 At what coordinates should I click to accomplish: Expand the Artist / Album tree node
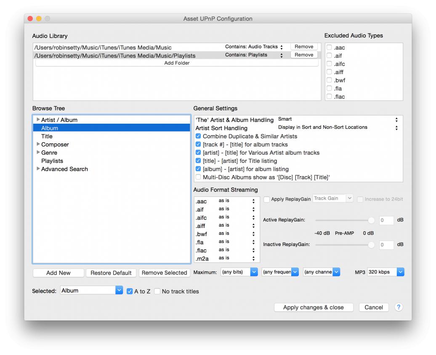(38, 120)
